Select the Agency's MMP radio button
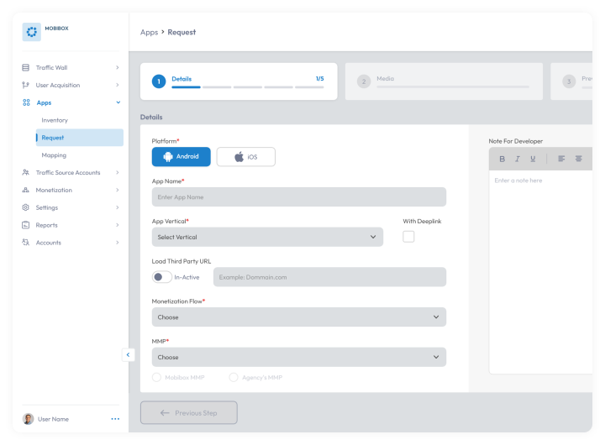605x445 pixels. pyautogui.click(x=234, y=377)
